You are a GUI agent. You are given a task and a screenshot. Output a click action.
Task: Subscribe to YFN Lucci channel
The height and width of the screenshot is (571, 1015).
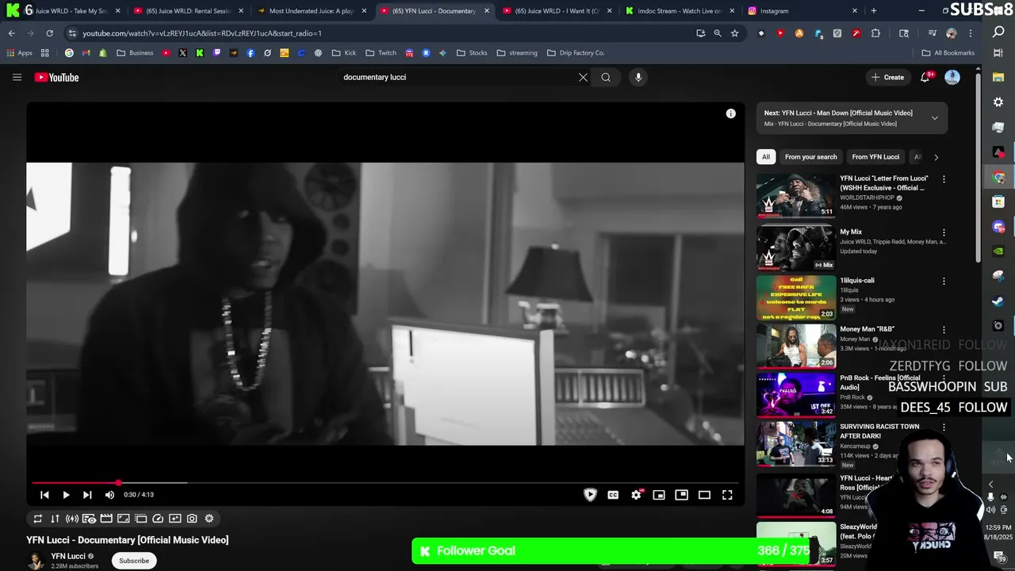(x=133, y=561)
